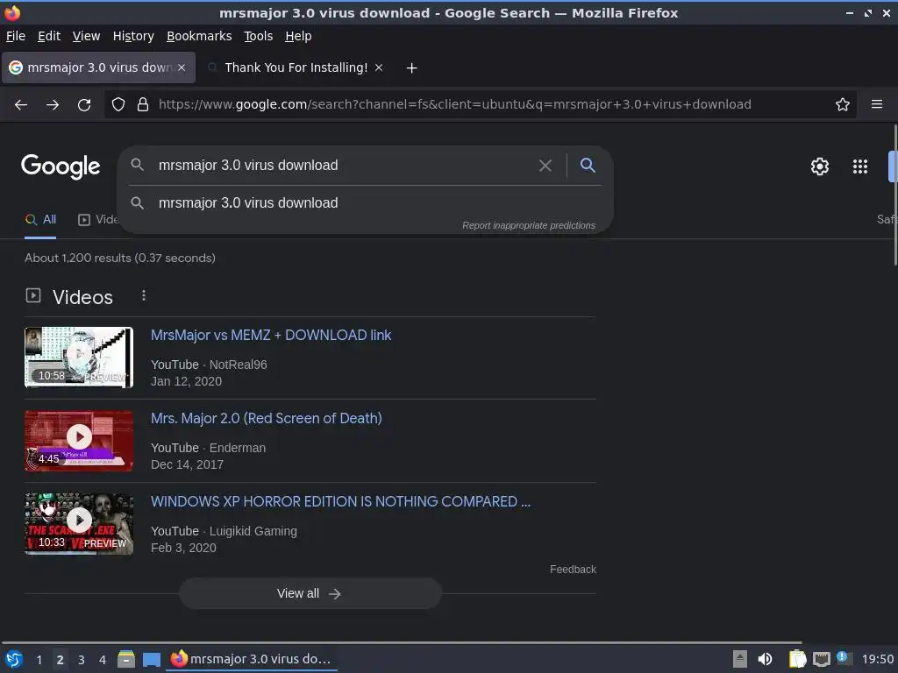Select the 'mrsmajor 3.0 virus down' tab
The image size is (898, 673).
[x=98, y=67]
